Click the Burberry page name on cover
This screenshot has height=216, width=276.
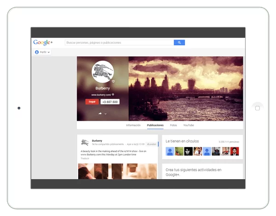103,88
